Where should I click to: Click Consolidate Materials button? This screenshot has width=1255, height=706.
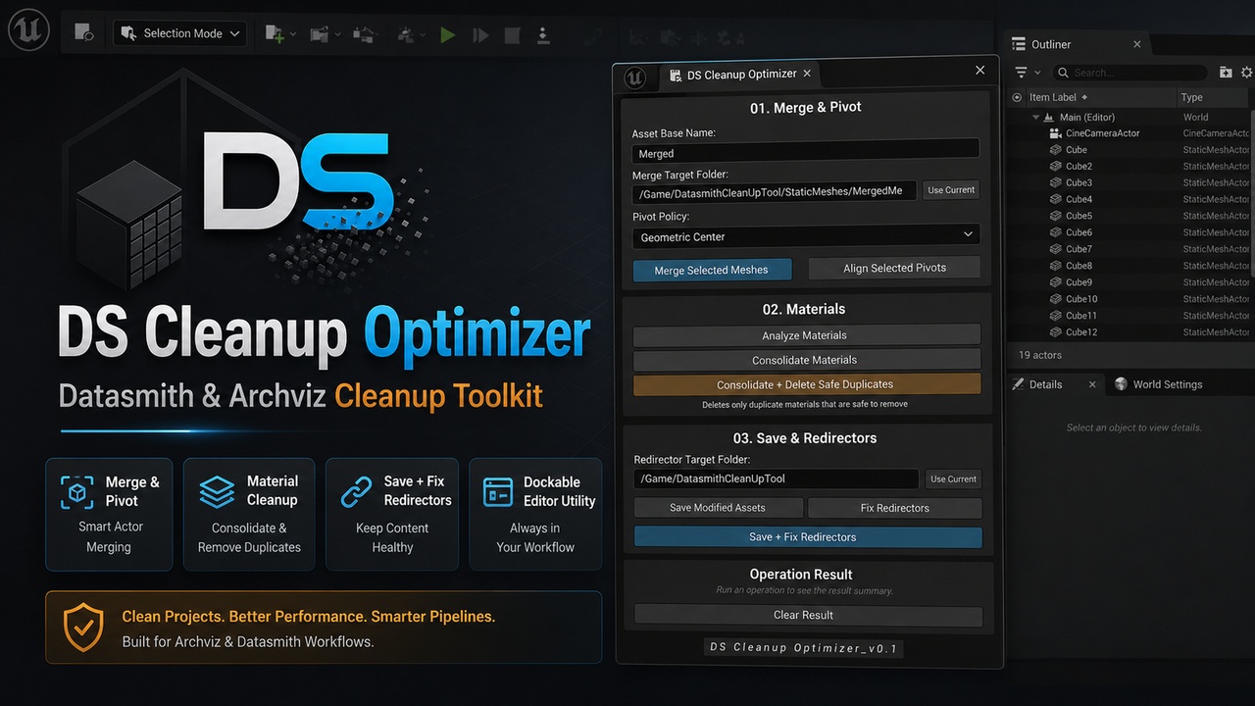[x=807, y=360]
